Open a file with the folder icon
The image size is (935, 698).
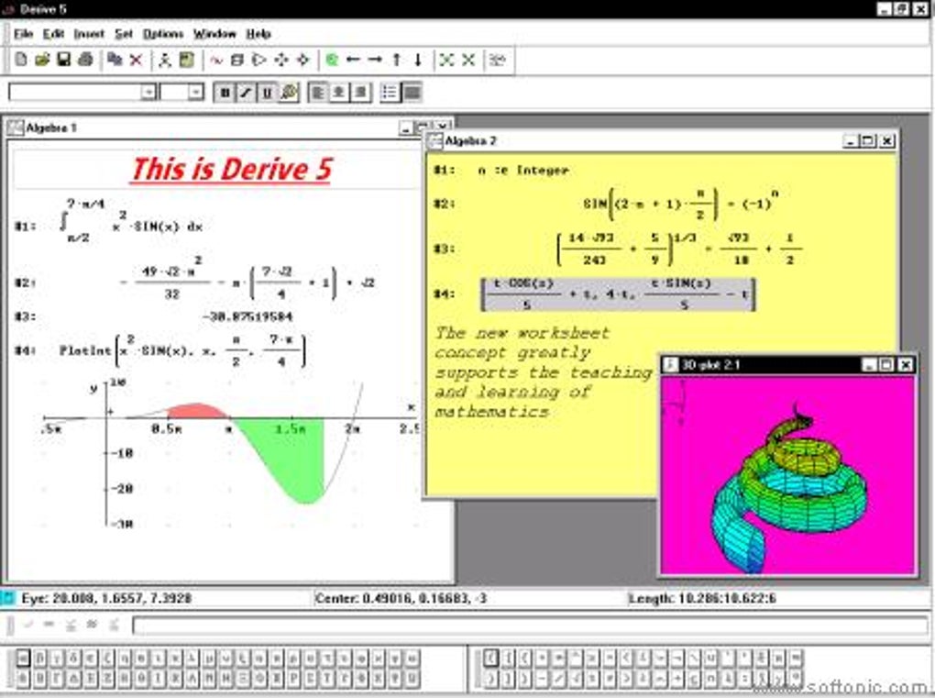pos(42,60)
